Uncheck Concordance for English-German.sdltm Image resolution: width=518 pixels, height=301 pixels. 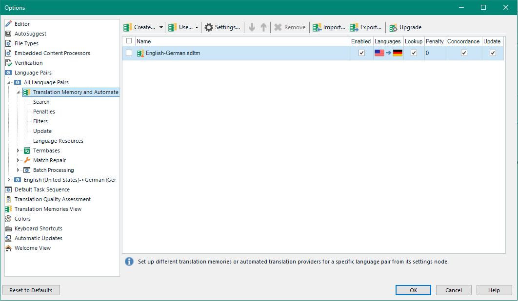464,53
